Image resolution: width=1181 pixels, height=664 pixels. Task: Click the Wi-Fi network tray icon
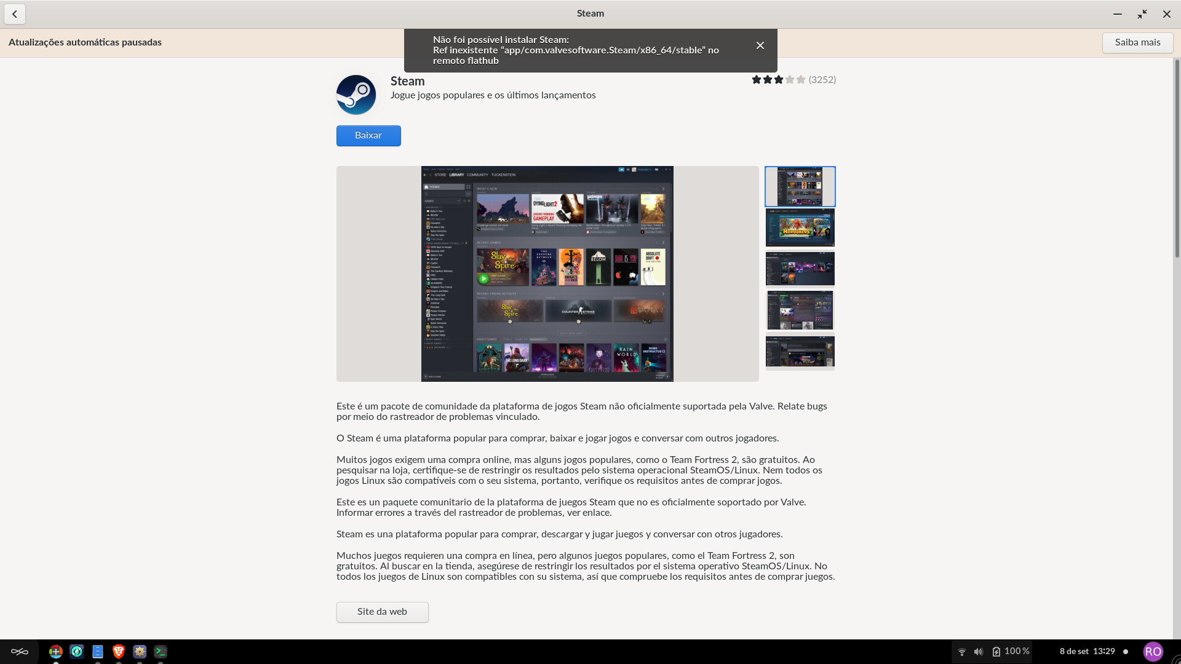(x=962, y=652)
